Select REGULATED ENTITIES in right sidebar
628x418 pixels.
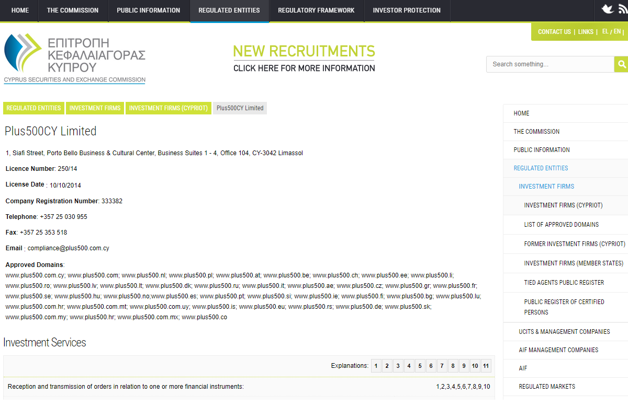point(566,168)
